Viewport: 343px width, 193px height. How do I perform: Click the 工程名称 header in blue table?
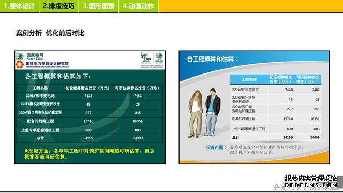(x=249, y=79)
